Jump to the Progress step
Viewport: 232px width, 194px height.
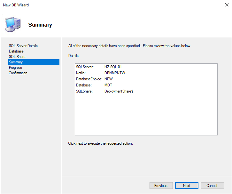[15, 68]
